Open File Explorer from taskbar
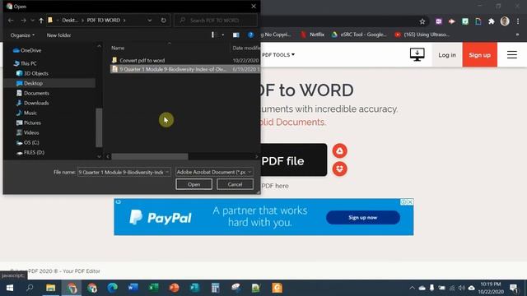Image resolution: width=527 pixels, height=296 pixels. coord(51,288)
